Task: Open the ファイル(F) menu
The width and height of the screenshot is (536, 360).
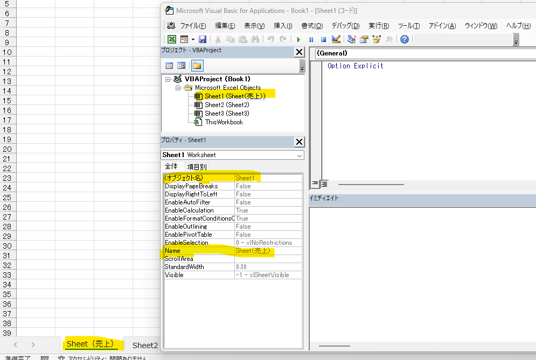Action: [193, 26]
